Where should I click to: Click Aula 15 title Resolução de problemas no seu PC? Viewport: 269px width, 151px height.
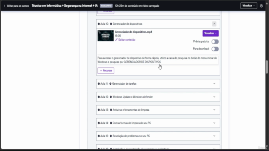point(131,136)
